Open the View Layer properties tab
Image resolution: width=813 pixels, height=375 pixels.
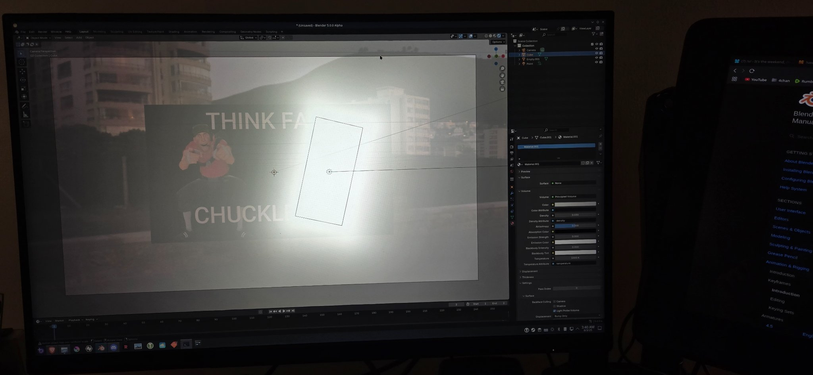(512, 159)
